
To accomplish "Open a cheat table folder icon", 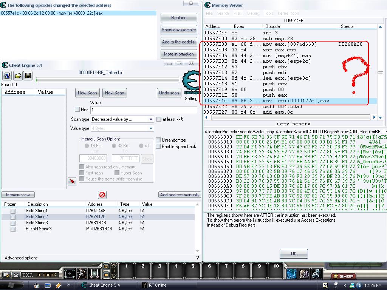I will [18, 76].
